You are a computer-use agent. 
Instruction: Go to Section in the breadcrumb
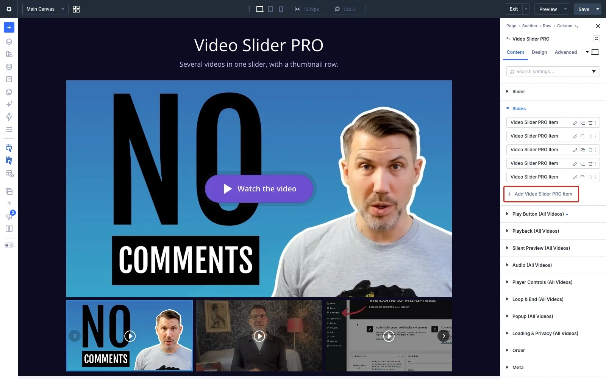(x=529, y=26)
